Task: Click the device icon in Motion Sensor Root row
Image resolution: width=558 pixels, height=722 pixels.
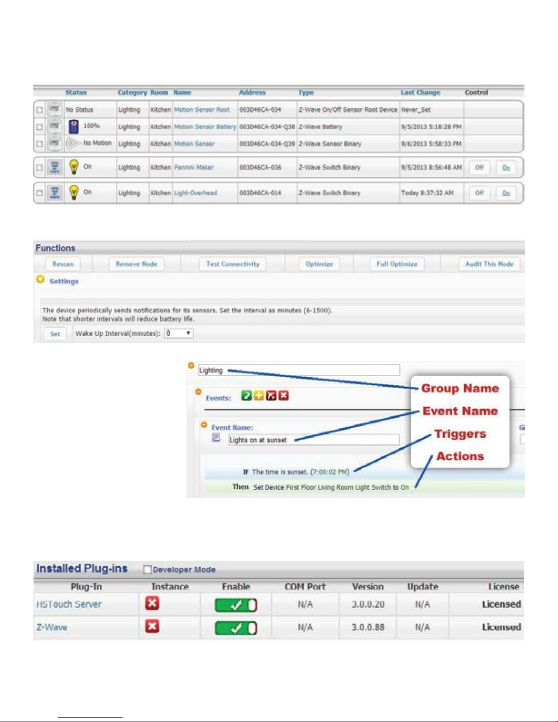Action: (x=54, y=109)
